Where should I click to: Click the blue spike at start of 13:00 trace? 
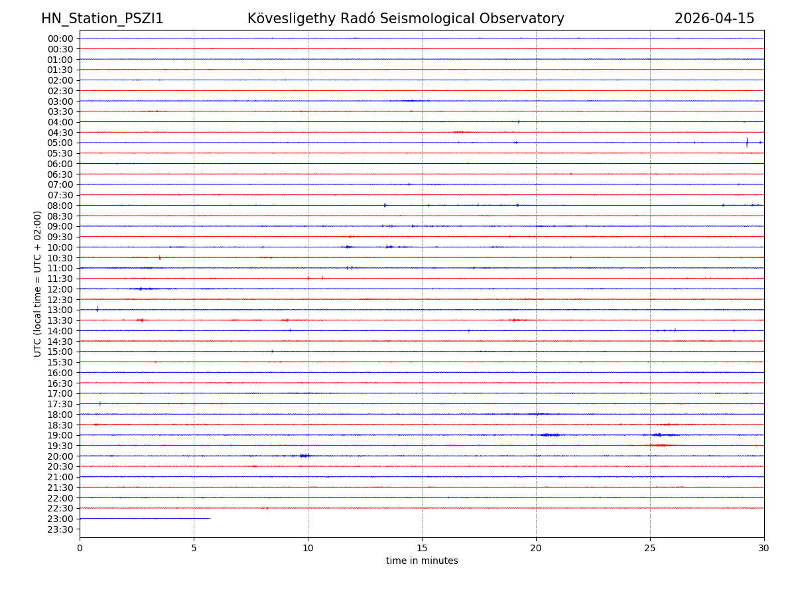pyautogui.click(x=97, y=309)
